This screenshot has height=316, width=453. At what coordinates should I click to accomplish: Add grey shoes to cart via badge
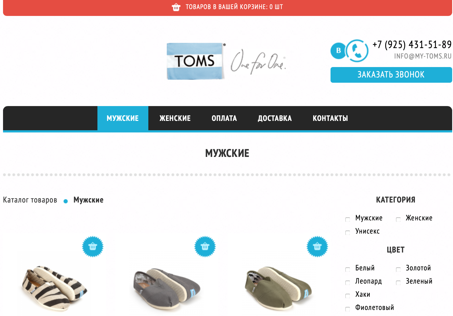[205, 246]
